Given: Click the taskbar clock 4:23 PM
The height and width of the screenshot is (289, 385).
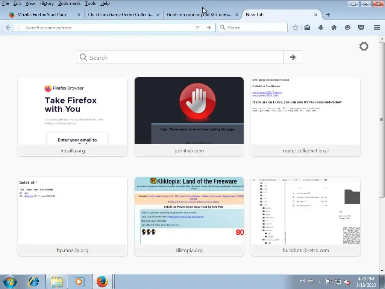Looking at the screenshot, I should coord(366,281).
